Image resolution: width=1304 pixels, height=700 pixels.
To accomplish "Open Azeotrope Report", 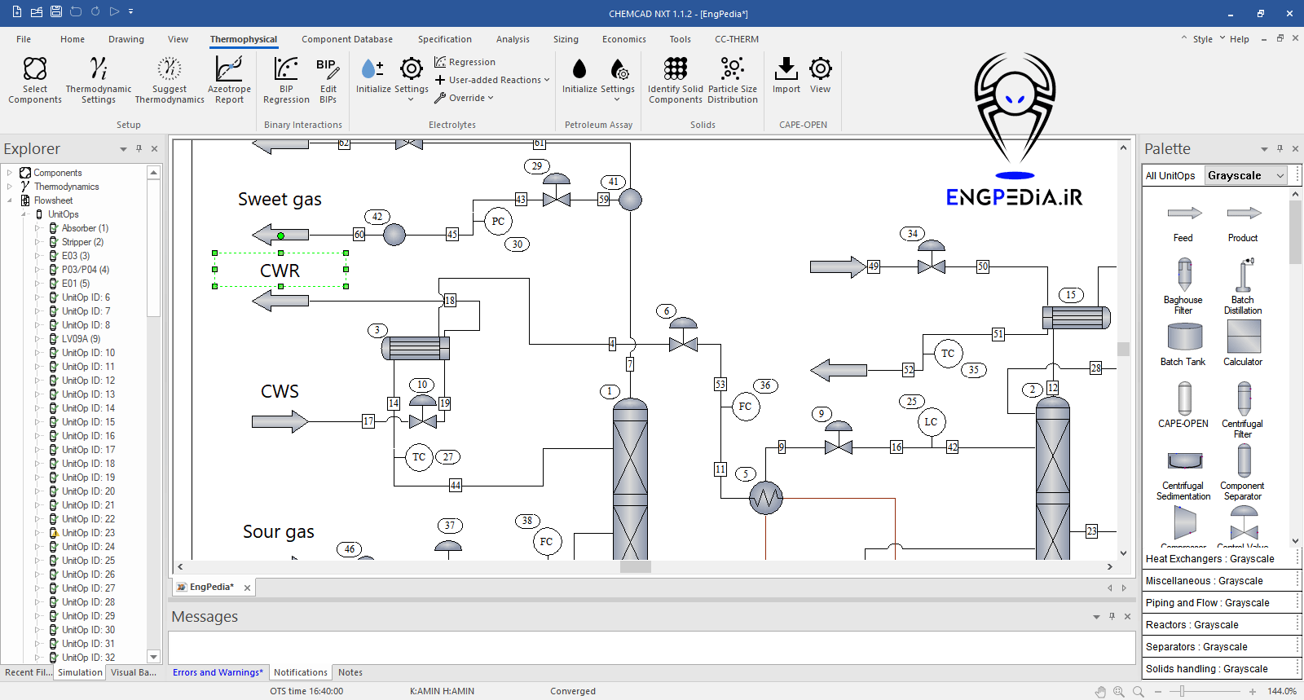I will click(229, 80).
